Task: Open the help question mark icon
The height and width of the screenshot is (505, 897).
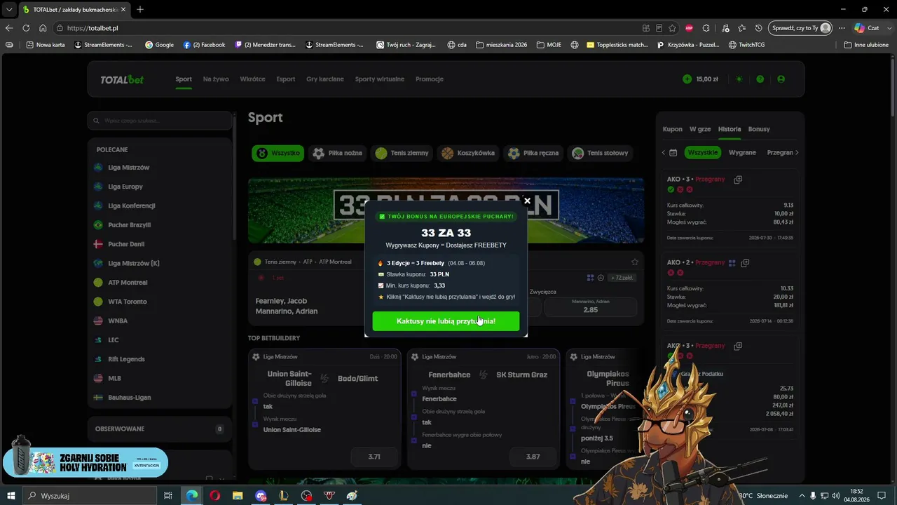Action: click(x=760, y=79)
